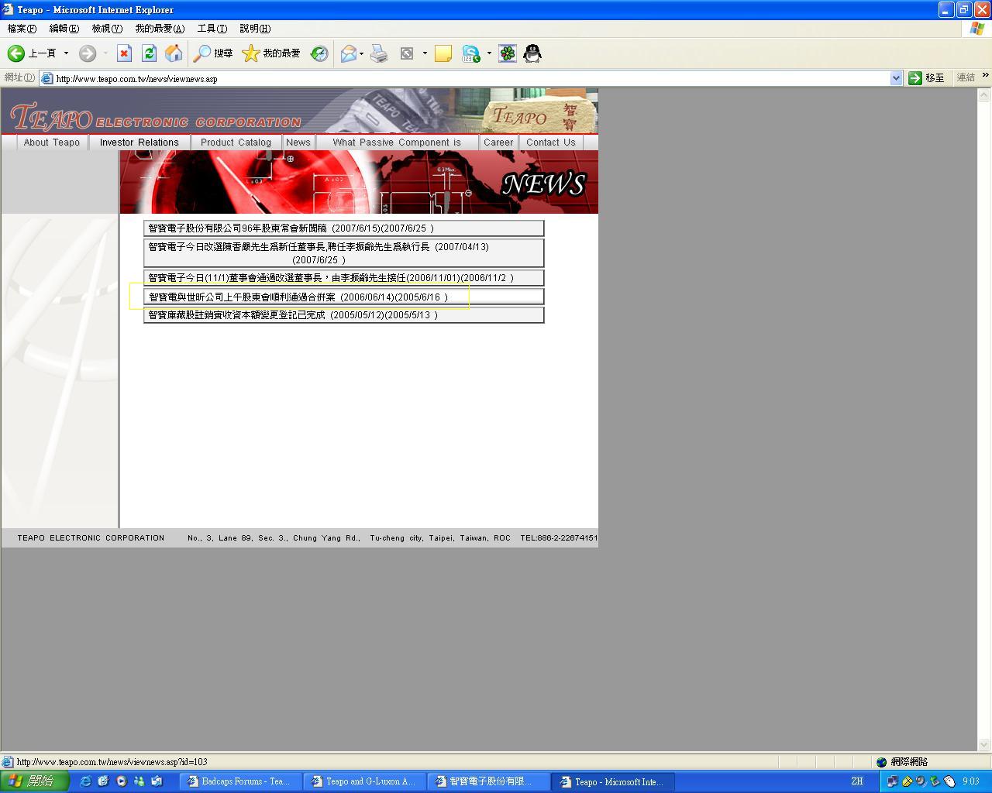The height and width of the screenshot is (793, 992).
Task: Open the 智寶電與世昕公司 merger news item
Action: [x=344, y=297]
